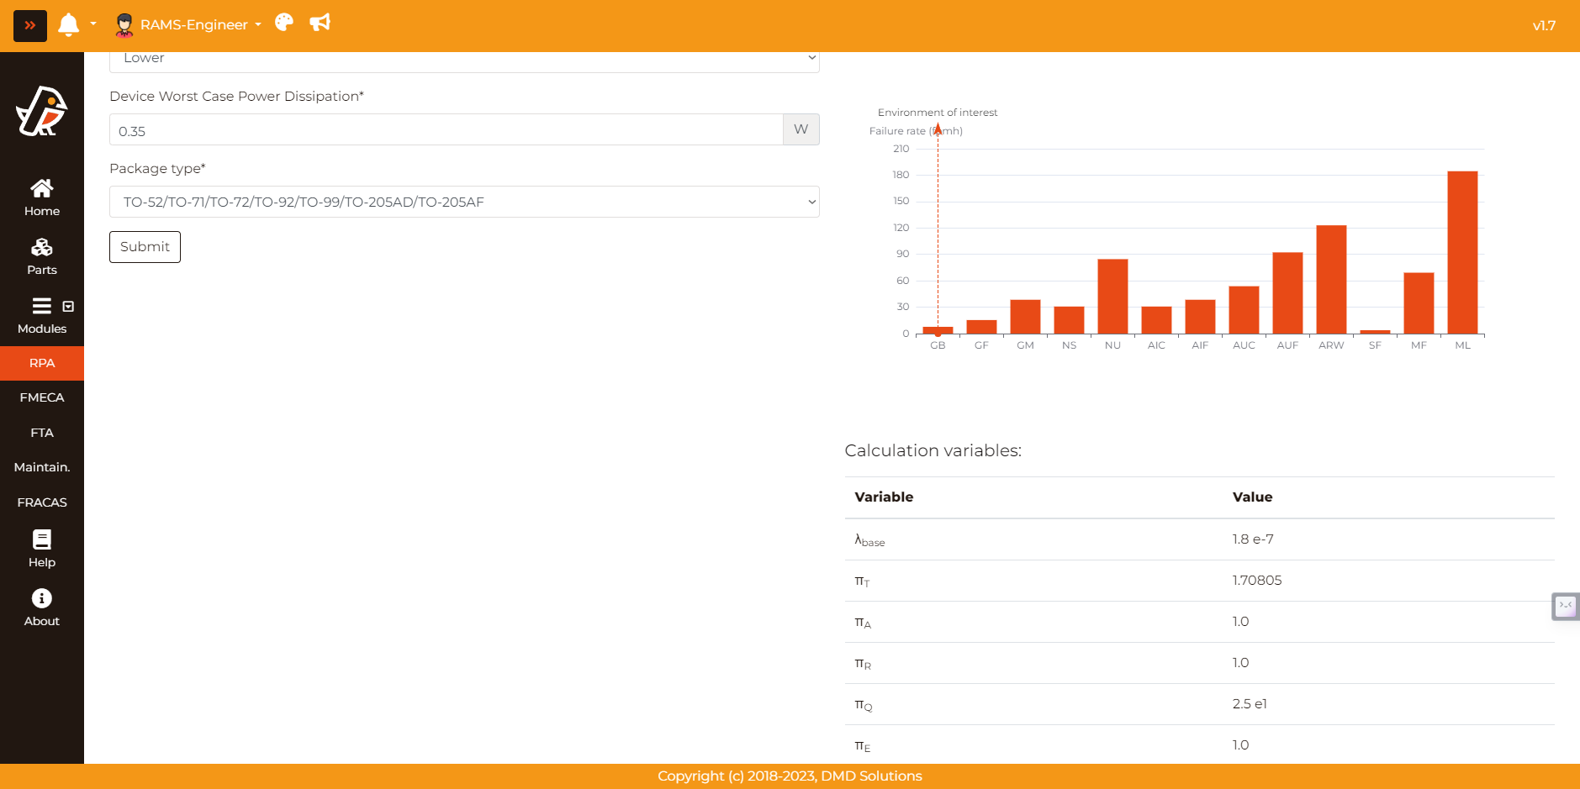The height and width of the screenshot is (789, 1580).
Task: Click the DMD bird logo
Action: coord(42,111)
